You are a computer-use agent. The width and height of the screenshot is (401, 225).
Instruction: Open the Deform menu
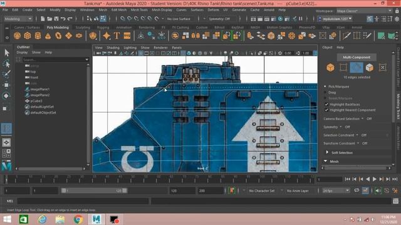point(213,10)
